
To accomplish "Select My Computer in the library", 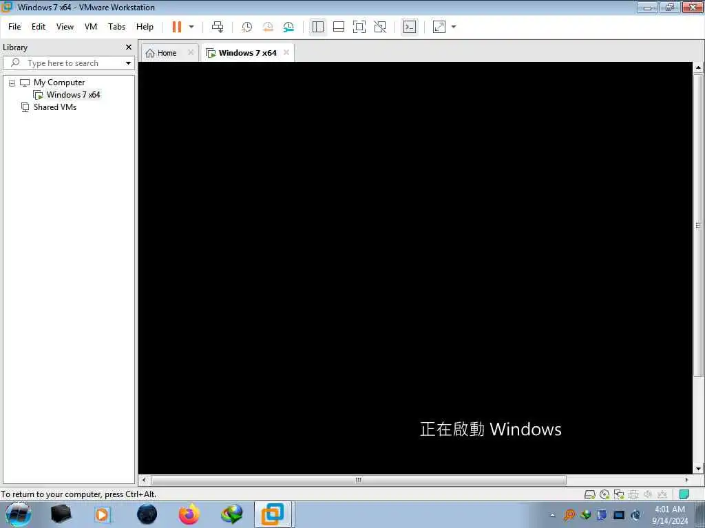I will (x=59, y=82).
